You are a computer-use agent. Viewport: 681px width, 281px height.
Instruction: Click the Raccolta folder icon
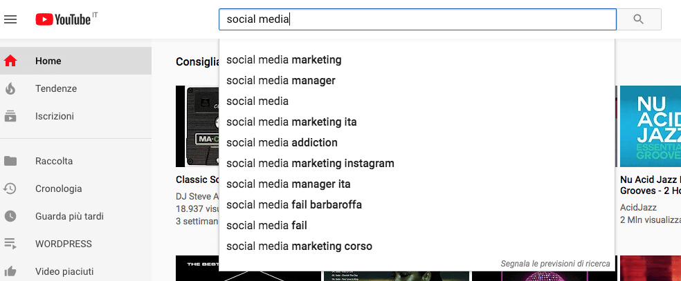pos(10,161)
